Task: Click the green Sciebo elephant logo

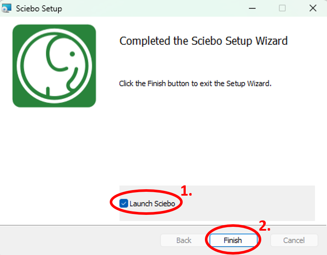Action: point(54,66)
